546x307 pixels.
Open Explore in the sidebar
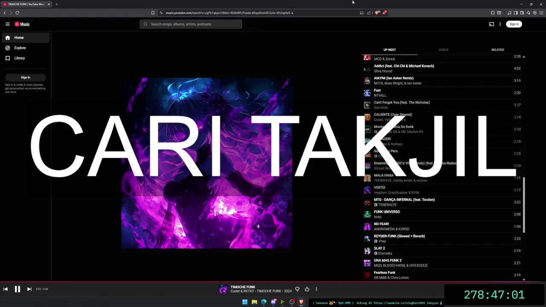tap(26, 48)
